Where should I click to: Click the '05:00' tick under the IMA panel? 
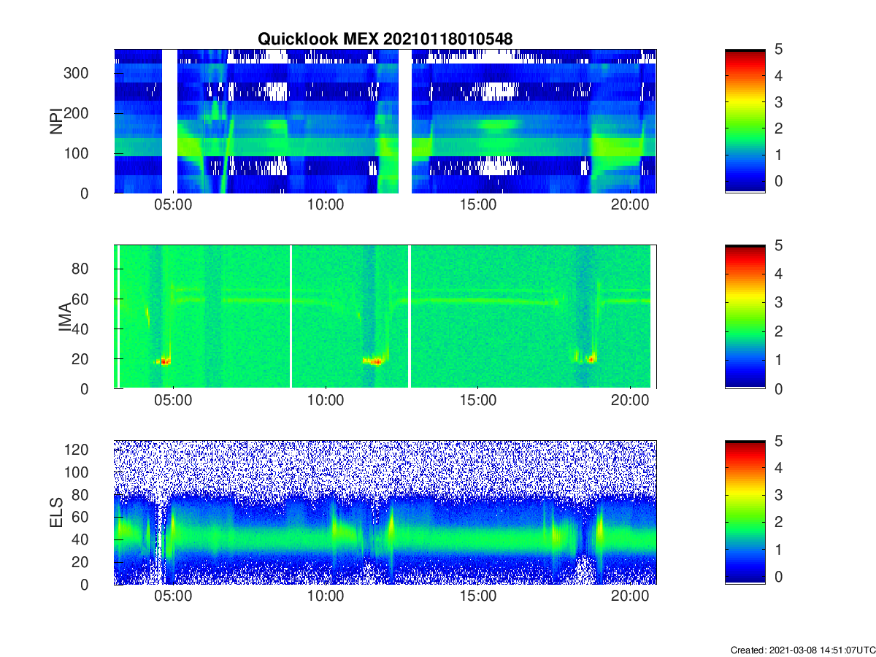click(x=174, y=401)
